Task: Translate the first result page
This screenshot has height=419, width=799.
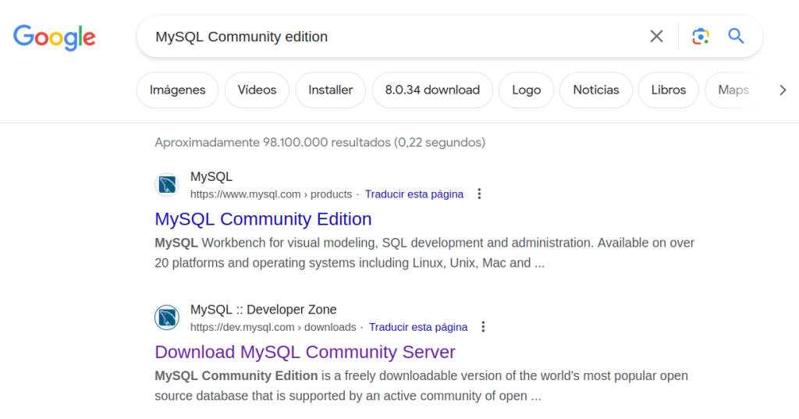Action: pos(414,194)
